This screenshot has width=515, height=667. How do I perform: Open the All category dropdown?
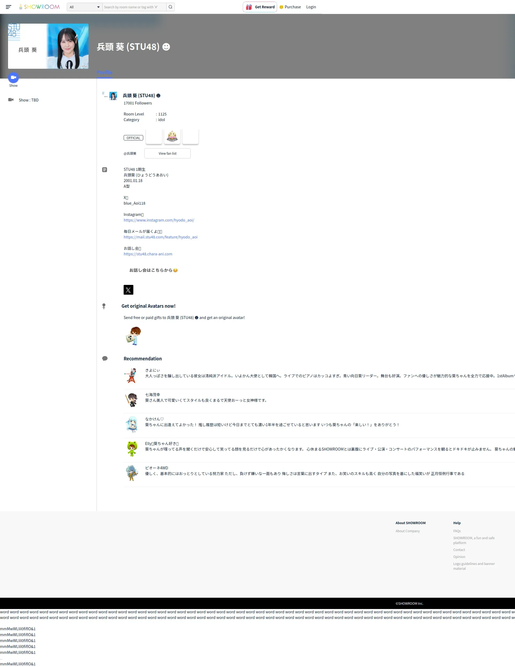[x=84, y=7]
